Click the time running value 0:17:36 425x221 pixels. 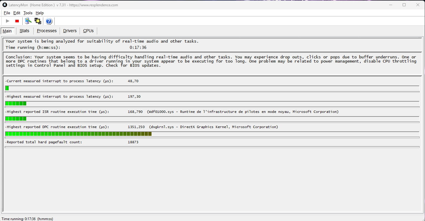(x=138, y=48)
